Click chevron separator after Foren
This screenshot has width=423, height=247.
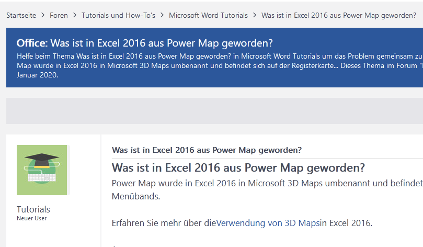pos(75,15)
